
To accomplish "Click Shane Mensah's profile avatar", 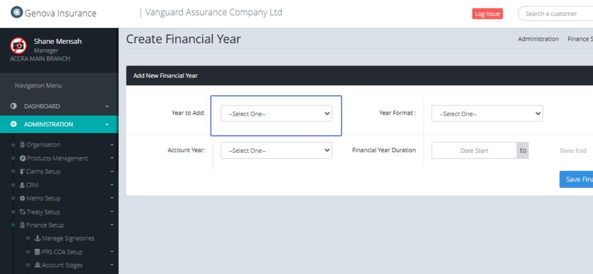I will coord(18,46).
